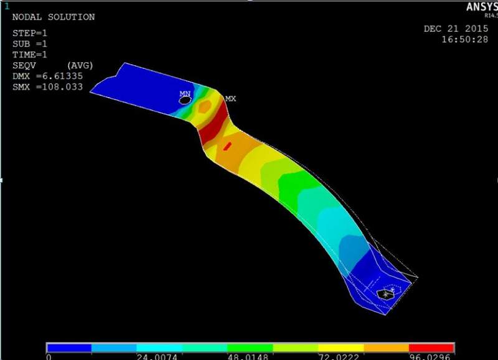Click the MN minimum stress marker
498x360 pixels.
click(x=185, y=93)
